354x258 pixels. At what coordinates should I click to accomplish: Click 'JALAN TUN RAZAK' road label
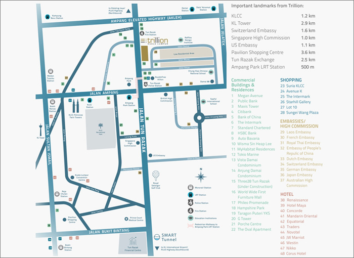[142, 130]
